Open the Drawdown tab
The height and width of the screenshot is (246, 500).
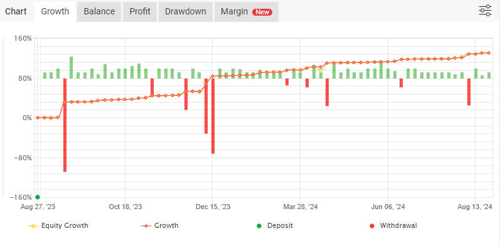click(186, 12)
